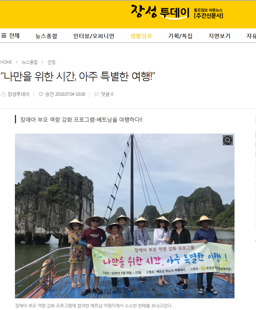
Task: Click the comment bubble icon beside 댓글
Action: coord(97,94)
